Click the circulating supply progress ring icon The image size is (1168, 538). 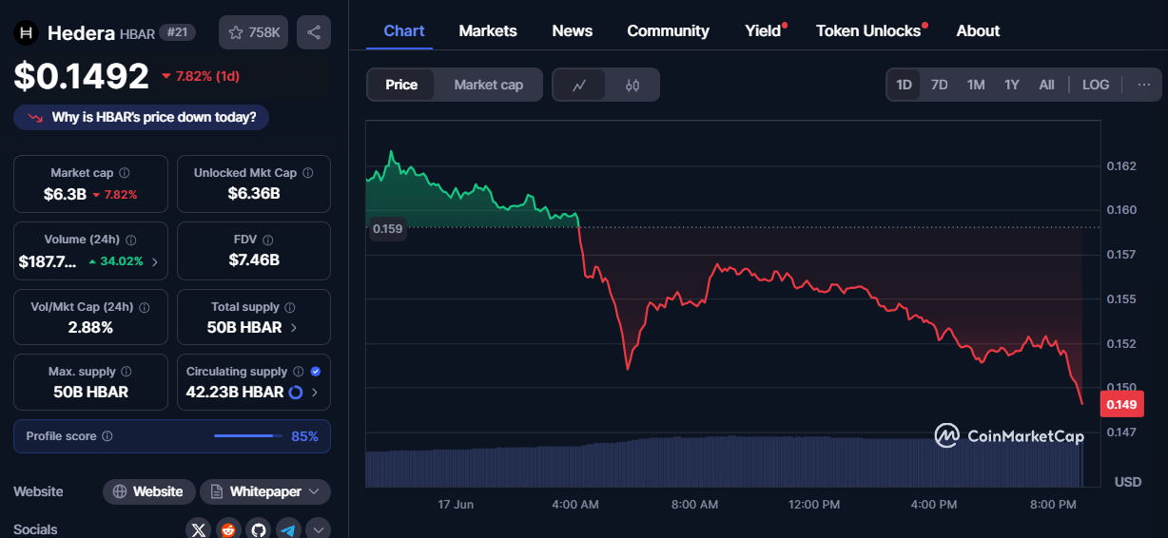click(x=295, y=393)
